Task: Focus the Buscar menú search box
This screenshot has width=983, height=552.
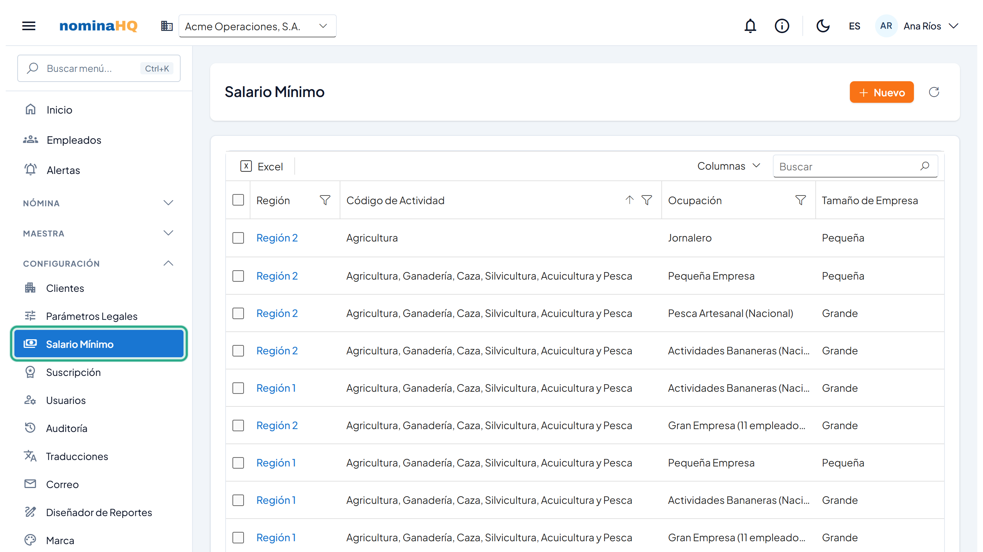Action: pos(99,68)
